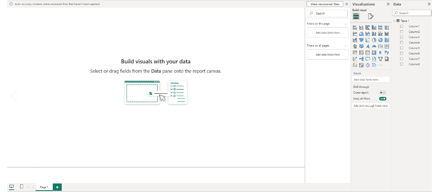Select the Stacked bar chart visual

355,27
